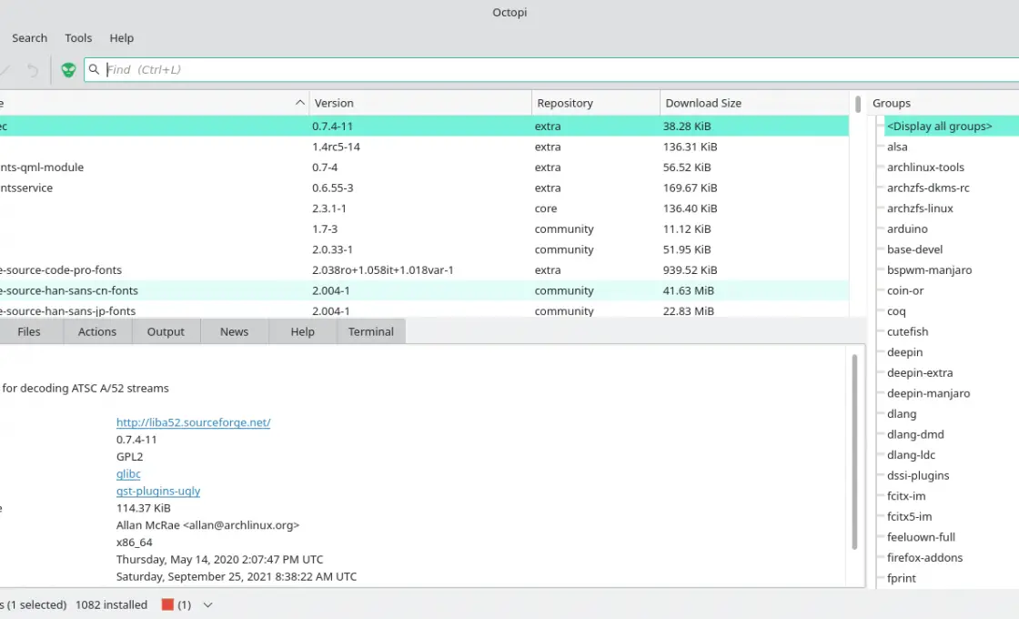
Task: Select the firefox-addons group
Action: click(x=924, y=558)
